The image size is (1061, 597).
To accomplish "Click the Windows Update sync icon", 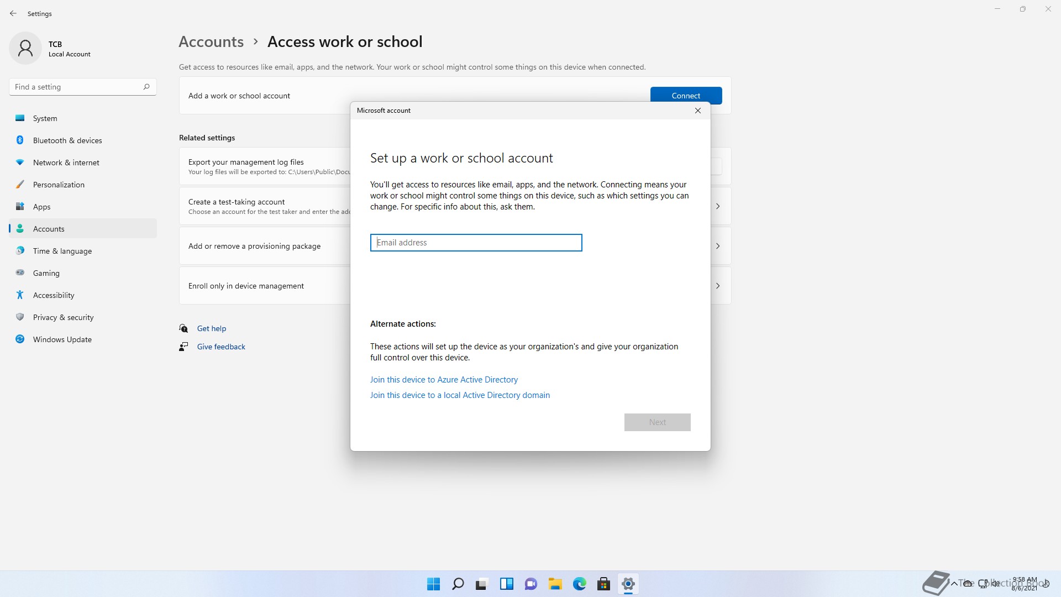I will 20,339.
